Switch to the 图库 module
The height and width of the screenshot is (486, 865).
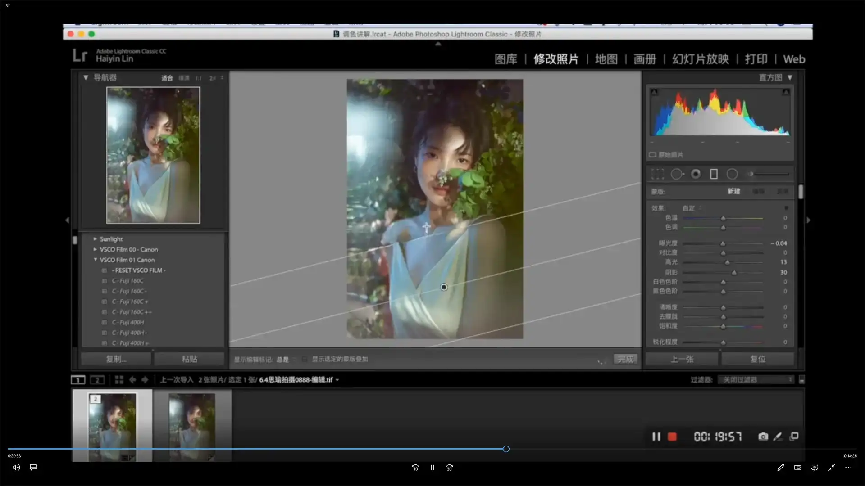505,59
